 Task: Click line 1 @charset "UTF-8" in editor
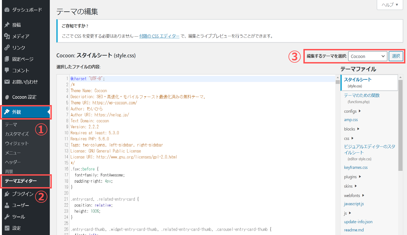click(88, 79)
